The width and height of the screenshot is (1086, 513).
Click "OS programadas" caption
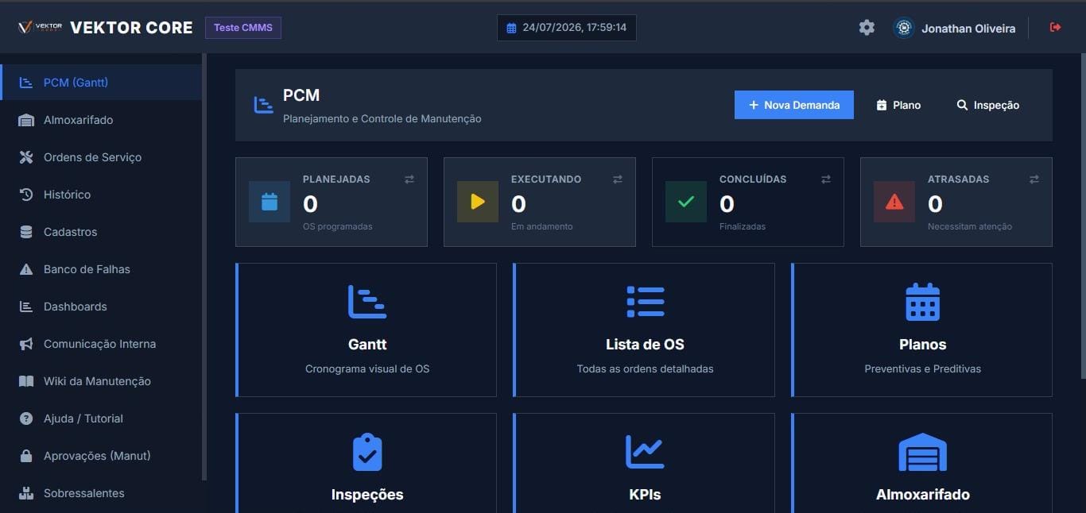[x=337, y=226]
